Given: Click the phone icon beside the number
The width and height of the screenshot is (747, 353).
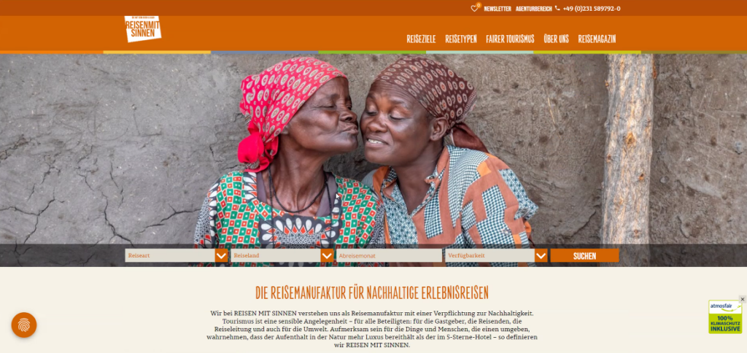Looking at the screenshot, I should point(557,8).
